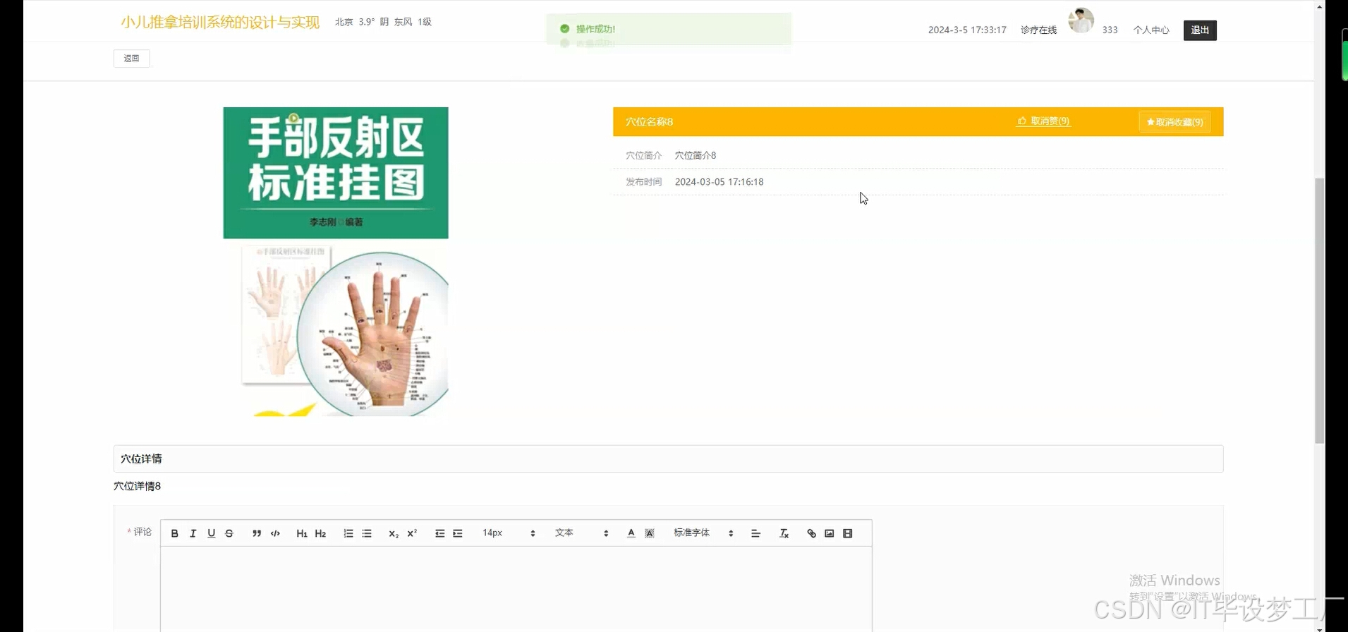Image resolution: width=1348 pixels, height=632 pixels.
Task: Open the text background color picker
Action: pyautogui.click(x=650, y=533)
